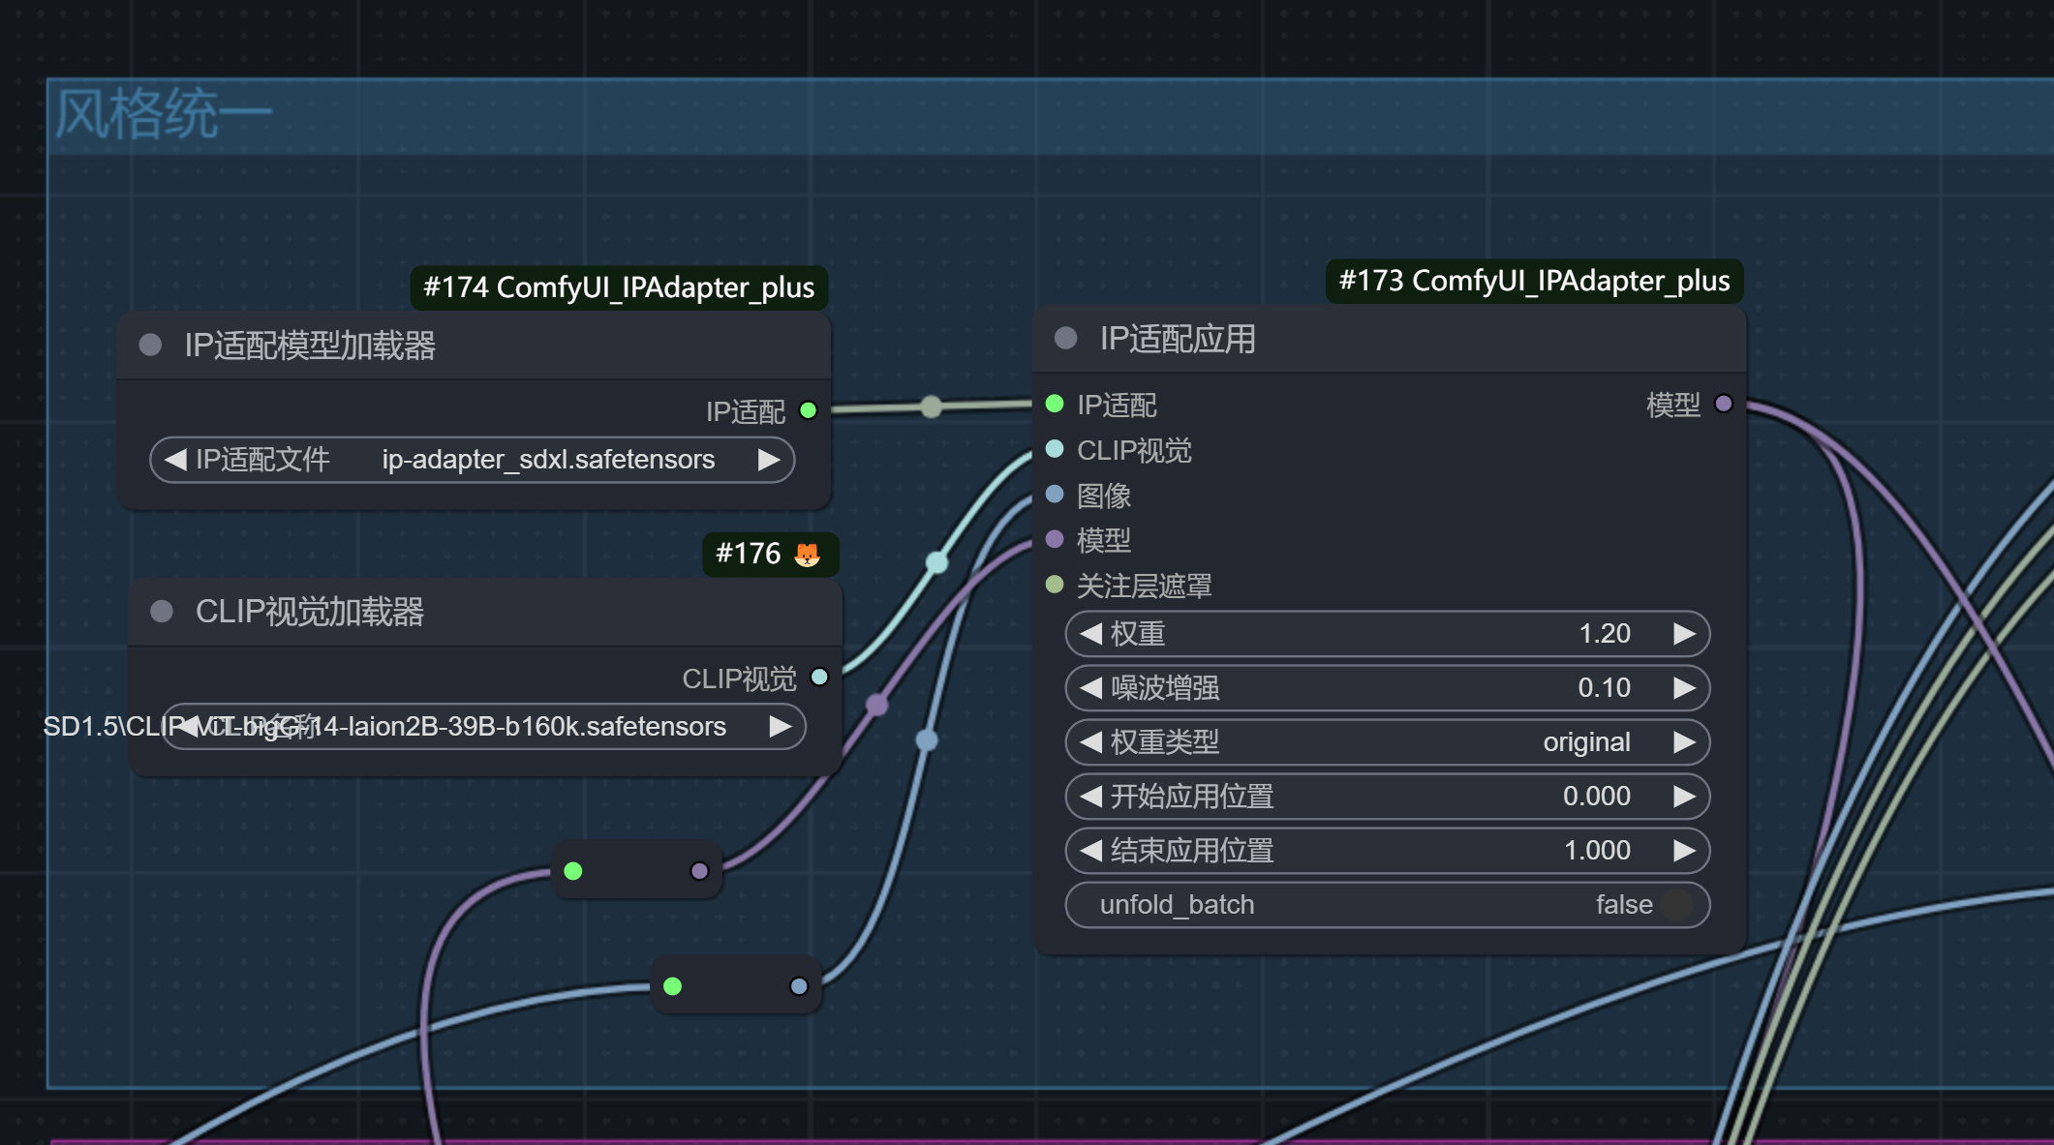This screenshot has width=2054, height=1145.
Task: Click midpoint dot on cyan CLIP视觉 wire
Action: click(x=937, y=562)
